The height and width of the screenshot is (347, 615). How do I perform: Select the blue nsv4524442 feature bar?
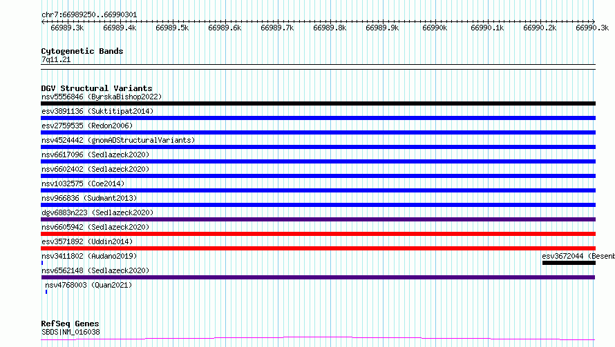point(318,147)
